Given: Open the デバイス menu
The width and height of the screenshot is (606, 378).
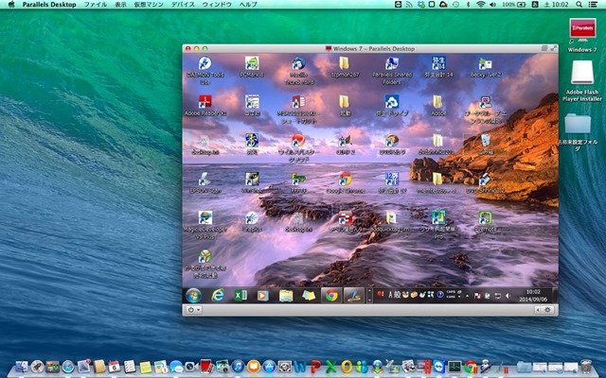Looking at the screenshot, I should tap(183, 4).
